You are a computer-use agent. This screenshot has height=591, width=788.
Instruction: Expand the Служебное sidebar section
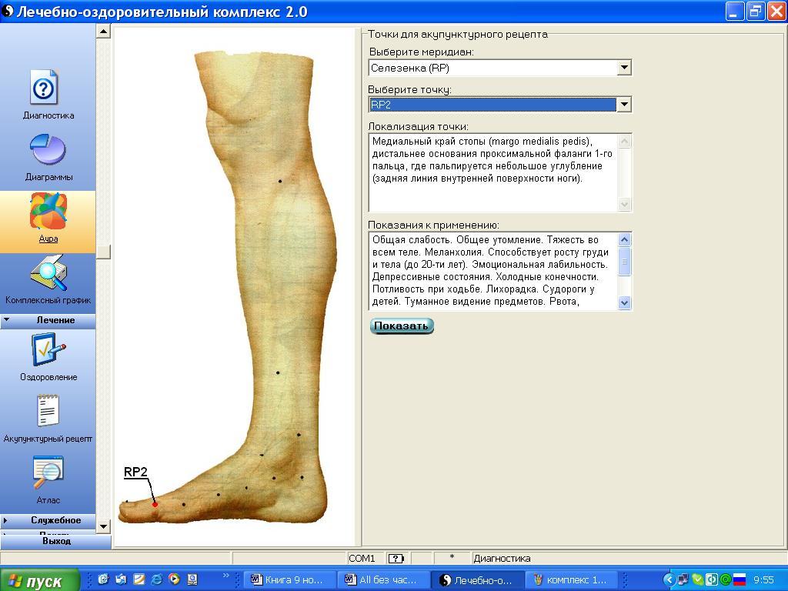(48, 520)
